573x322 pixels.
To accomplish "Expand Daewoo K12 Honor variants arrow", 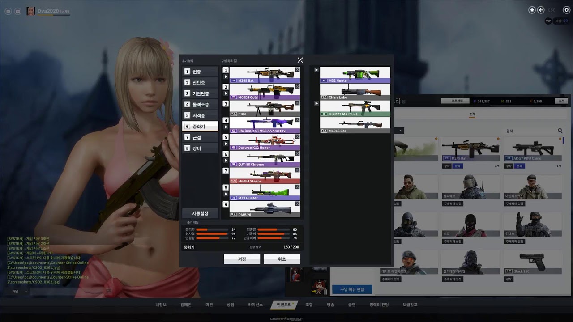I will pyautogui.click(x=226, y=144).
